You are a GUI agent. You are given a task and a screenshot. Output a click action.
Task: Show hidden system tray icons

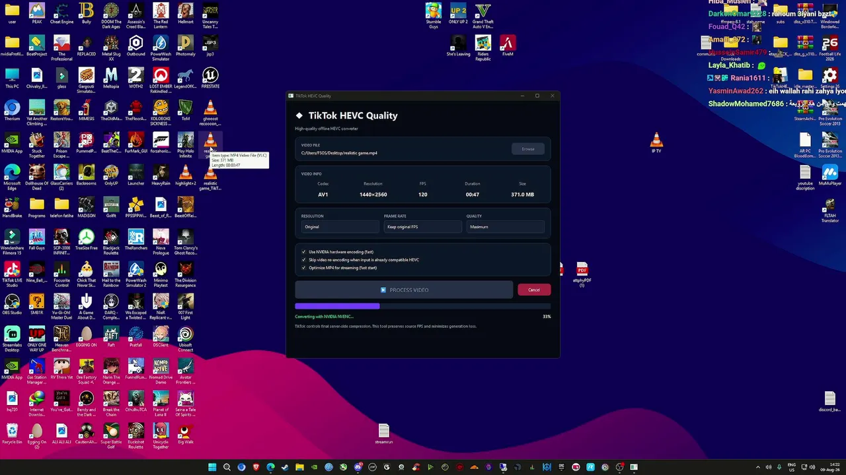757,467
